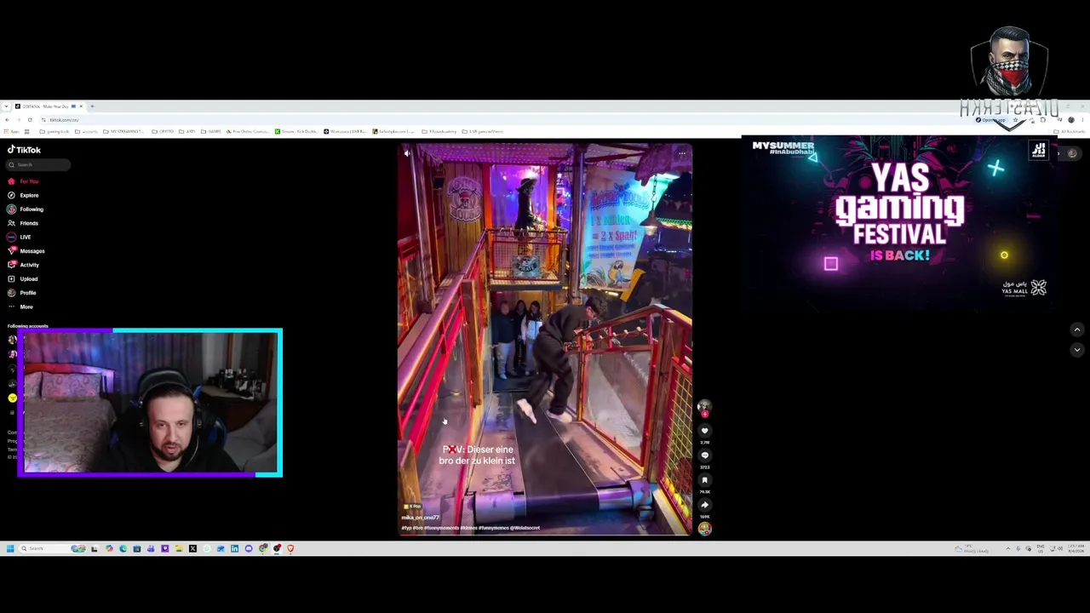
Task: Click the TikTok search field
Action: 39,165
